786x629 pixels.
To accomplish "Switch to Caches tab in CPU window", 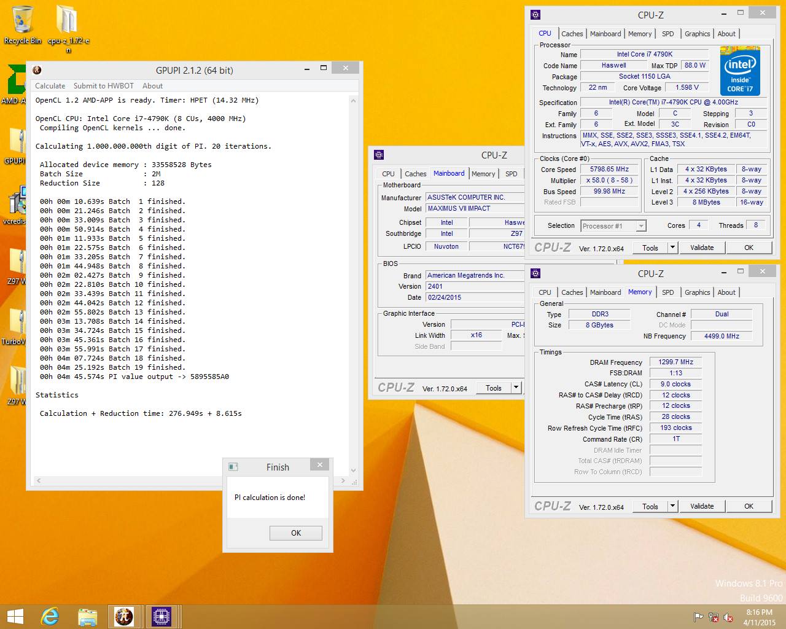I will [572, 34].
